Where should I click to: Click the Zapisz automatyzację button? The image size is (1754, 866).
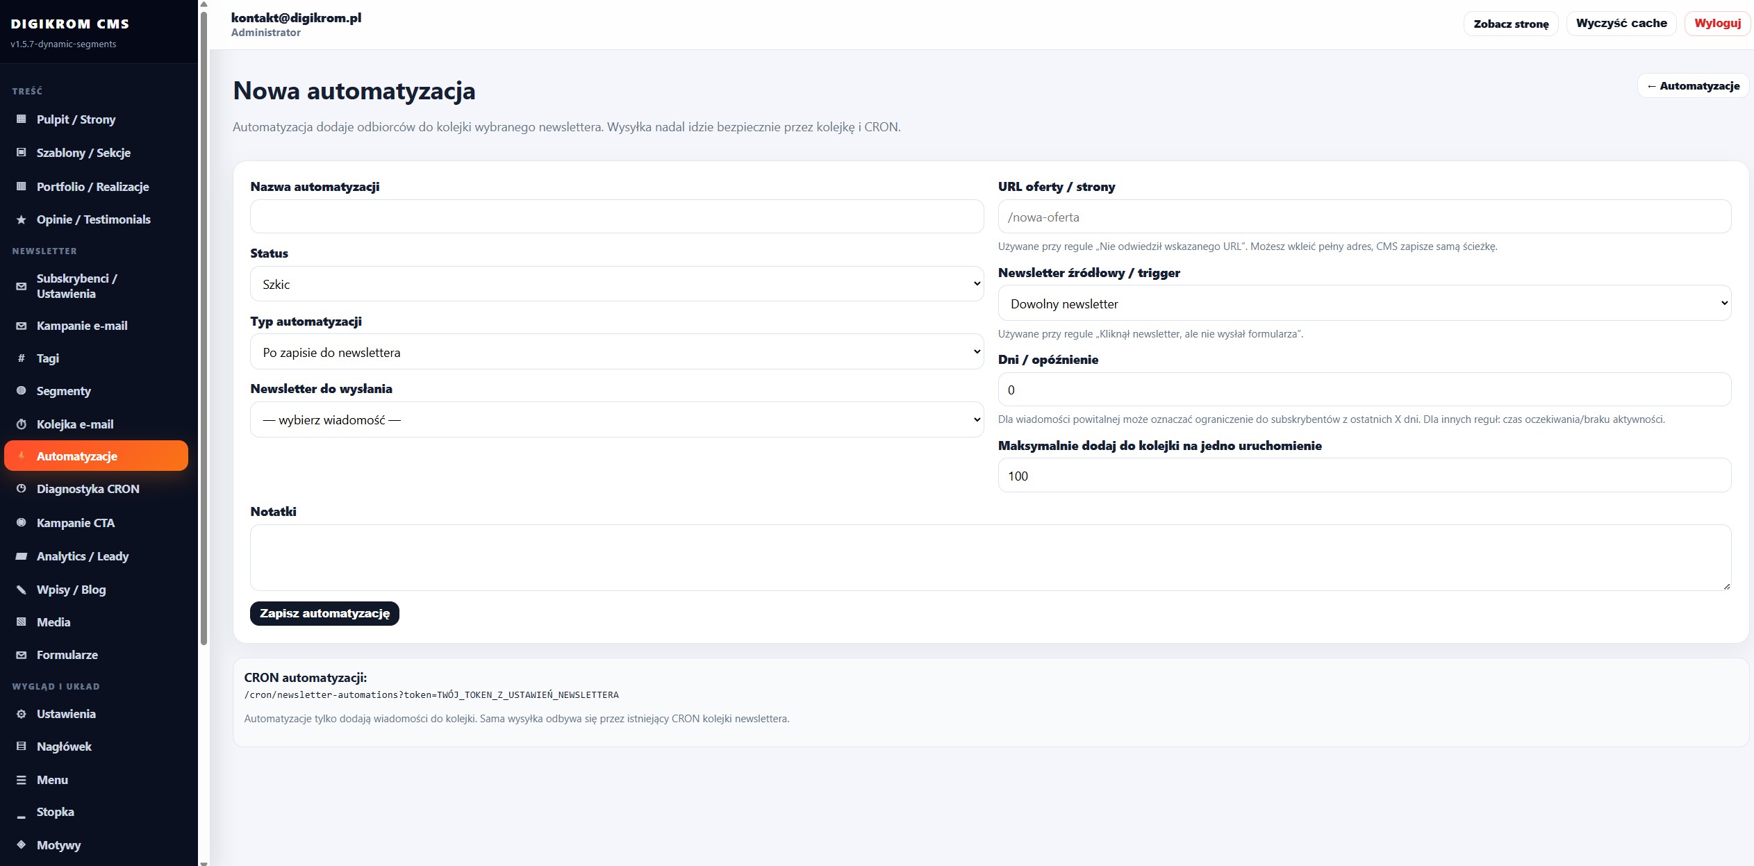(x=324, y=613)
